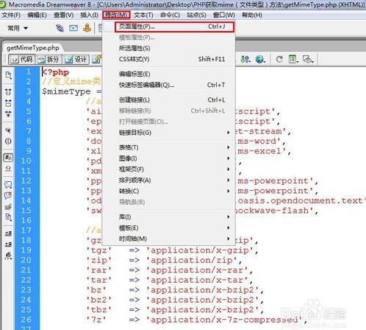Viewport: 366px width, 330px height.
Task: Toggle highlight invalid code icon
Action: pyautogui.click(x=8, y=168)
